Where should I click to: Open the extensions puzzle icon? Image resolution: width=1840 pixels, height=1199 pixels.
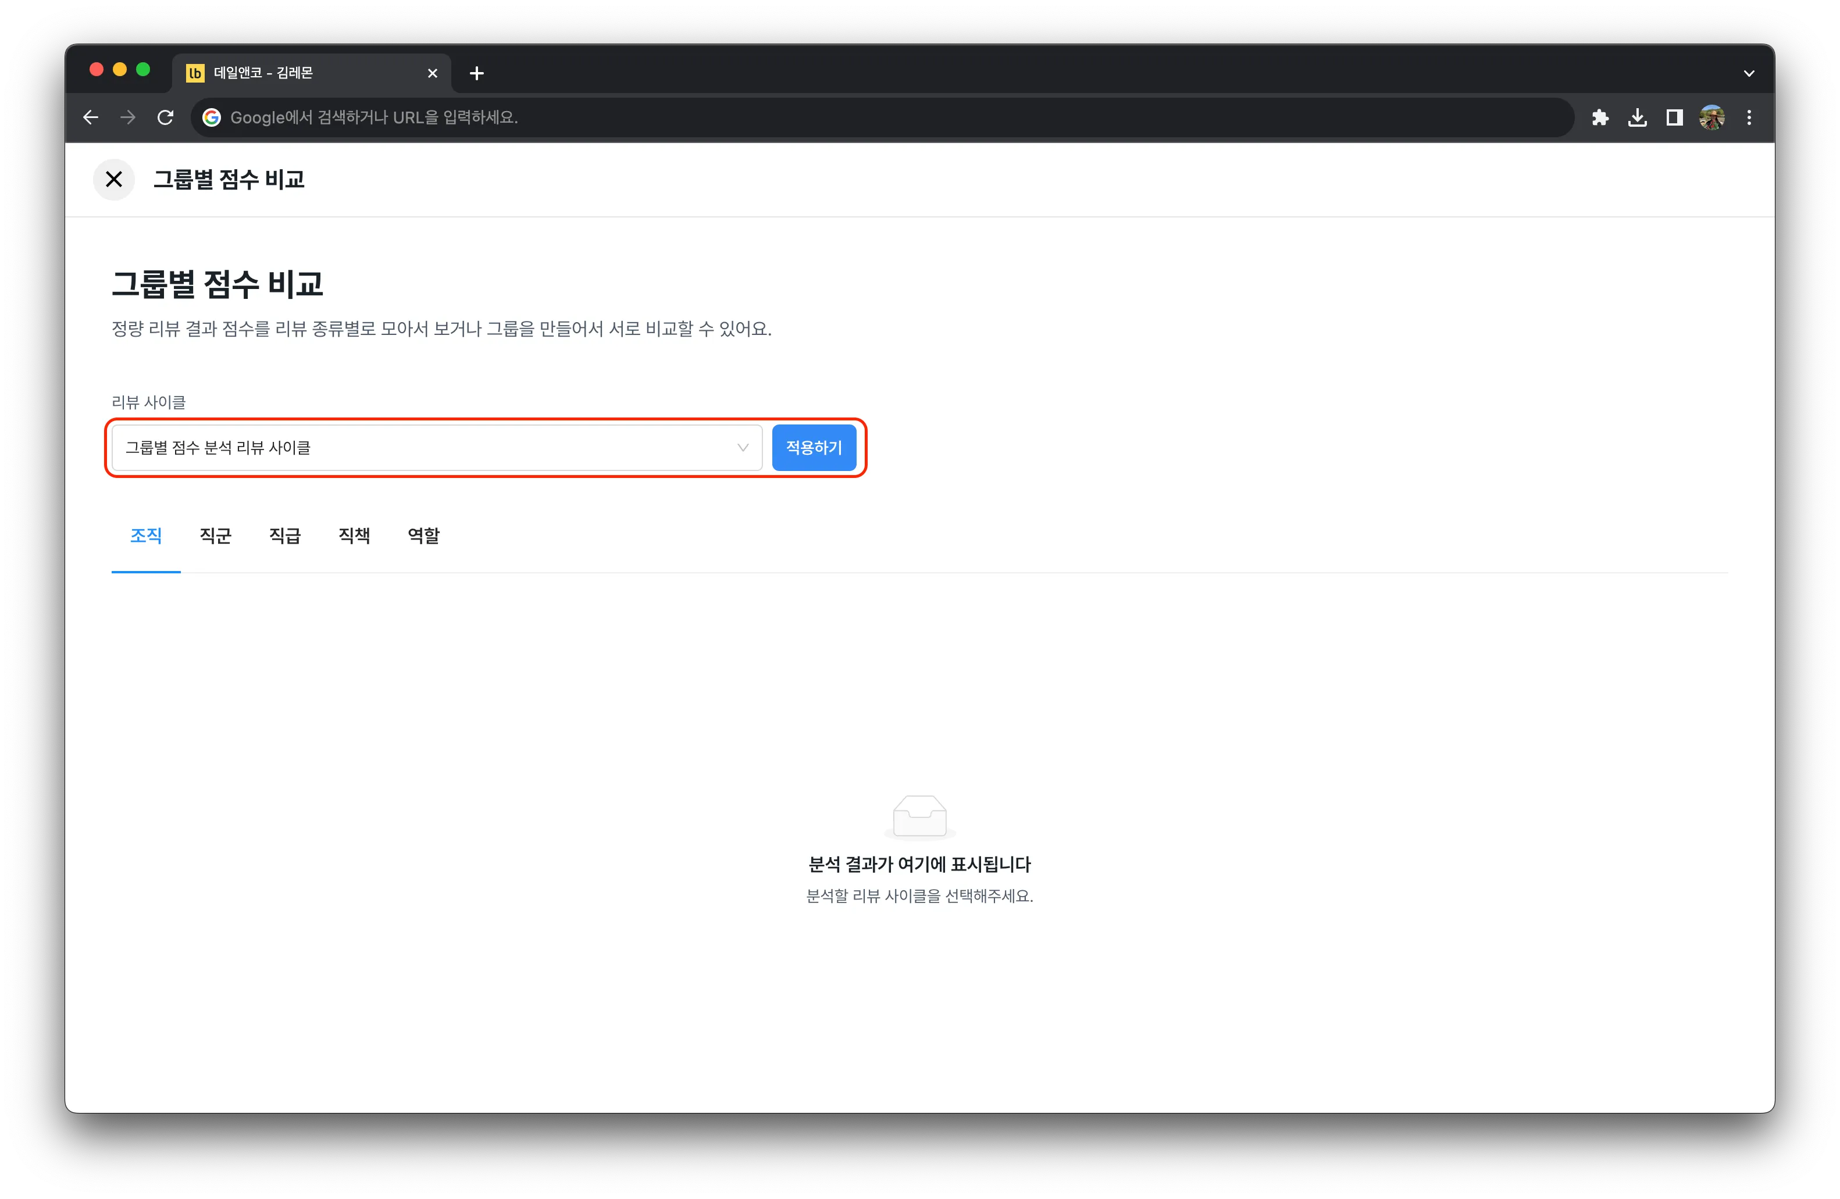[x=1600, y=117]
